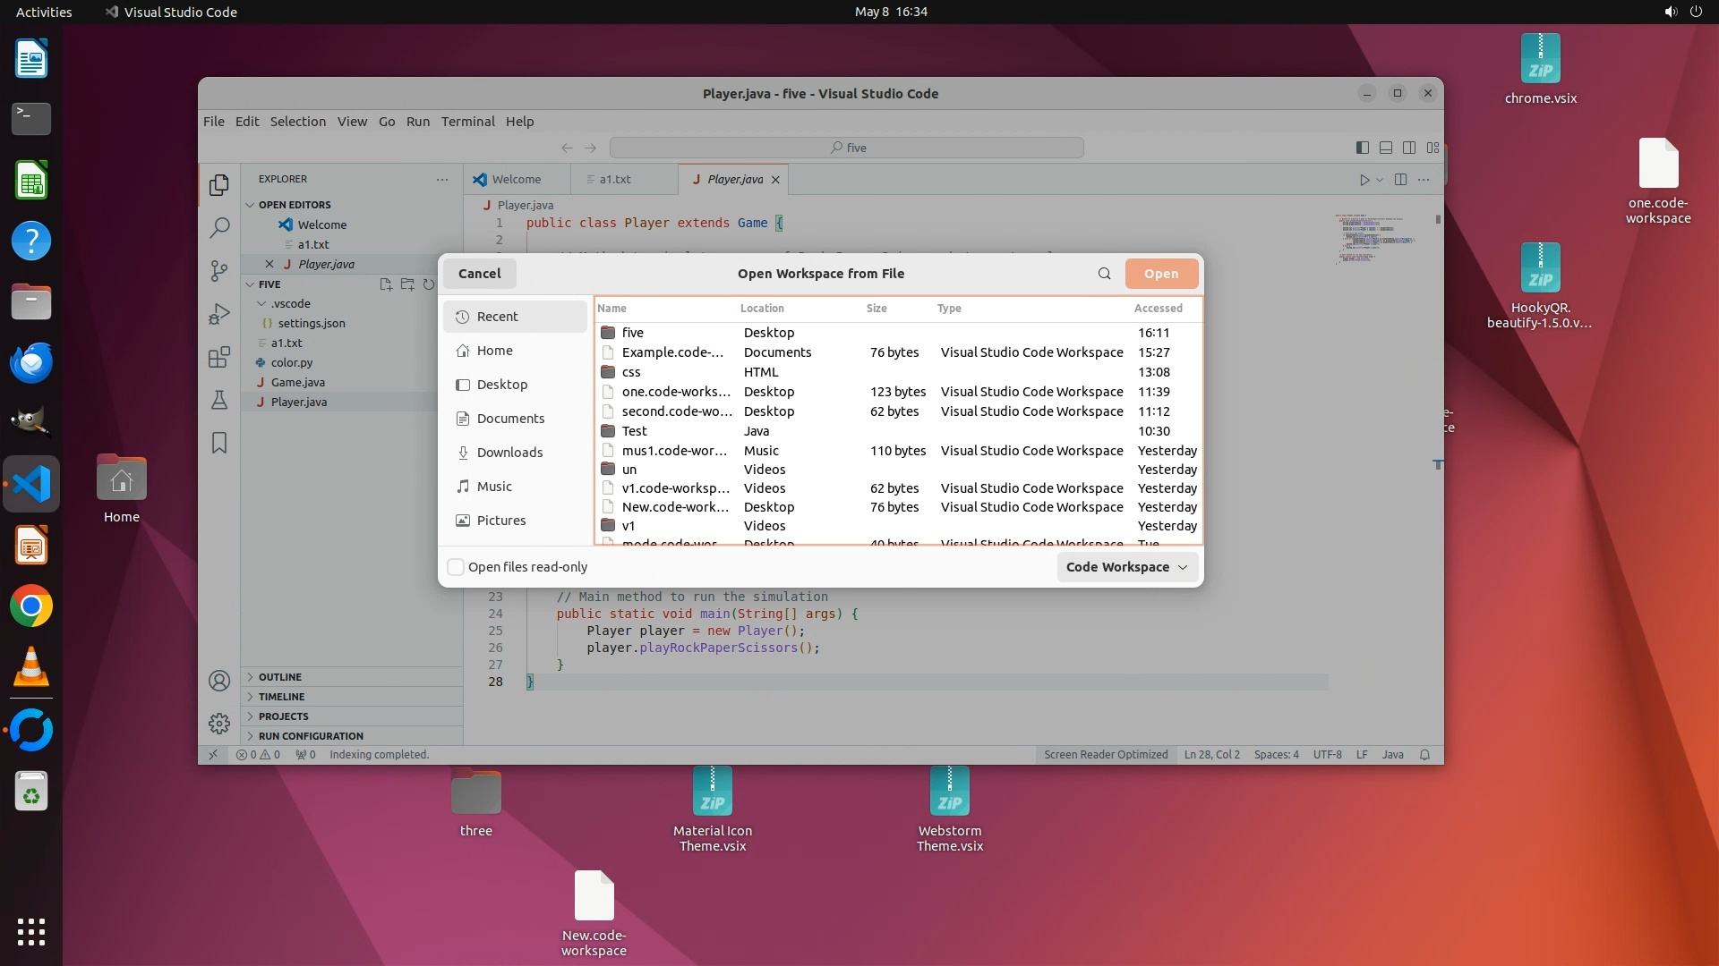
Task: Open Manage gear icon in activity bar
Action: (219, 723)
